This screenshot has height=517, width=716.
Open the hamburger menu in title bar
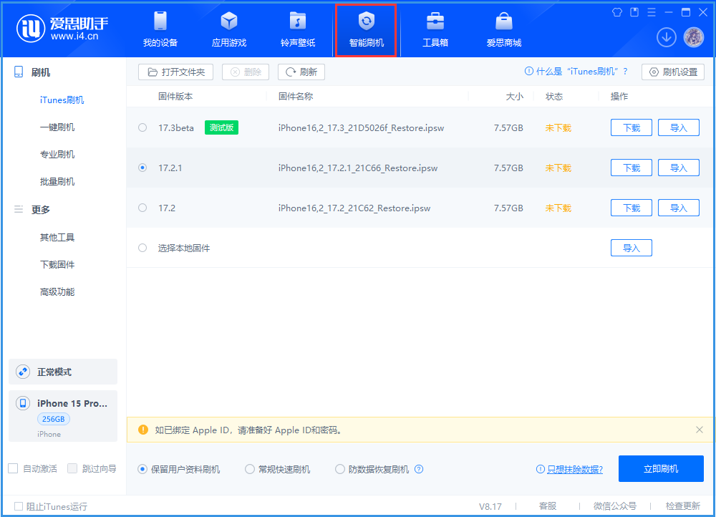click(651, 11)
